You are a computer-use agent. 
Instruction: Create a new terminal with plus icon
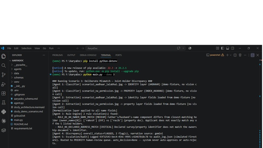click(227, 55)
